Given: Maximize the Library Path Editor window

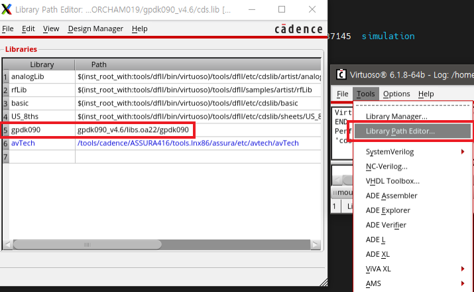Looking at the screenshot, I should click(282, 10).
